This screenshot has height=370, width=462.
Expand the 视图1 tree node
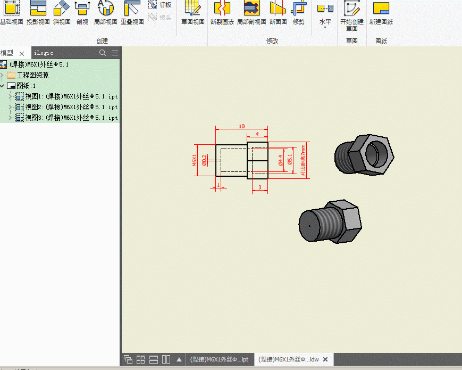coord(10,96)
